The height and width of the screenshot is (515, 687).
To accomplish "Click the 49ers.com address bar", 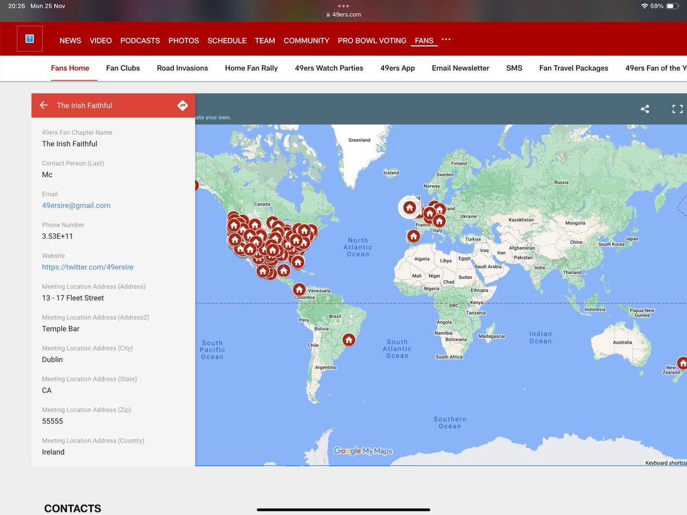I will pyautogui.click(x=343, y=14).
